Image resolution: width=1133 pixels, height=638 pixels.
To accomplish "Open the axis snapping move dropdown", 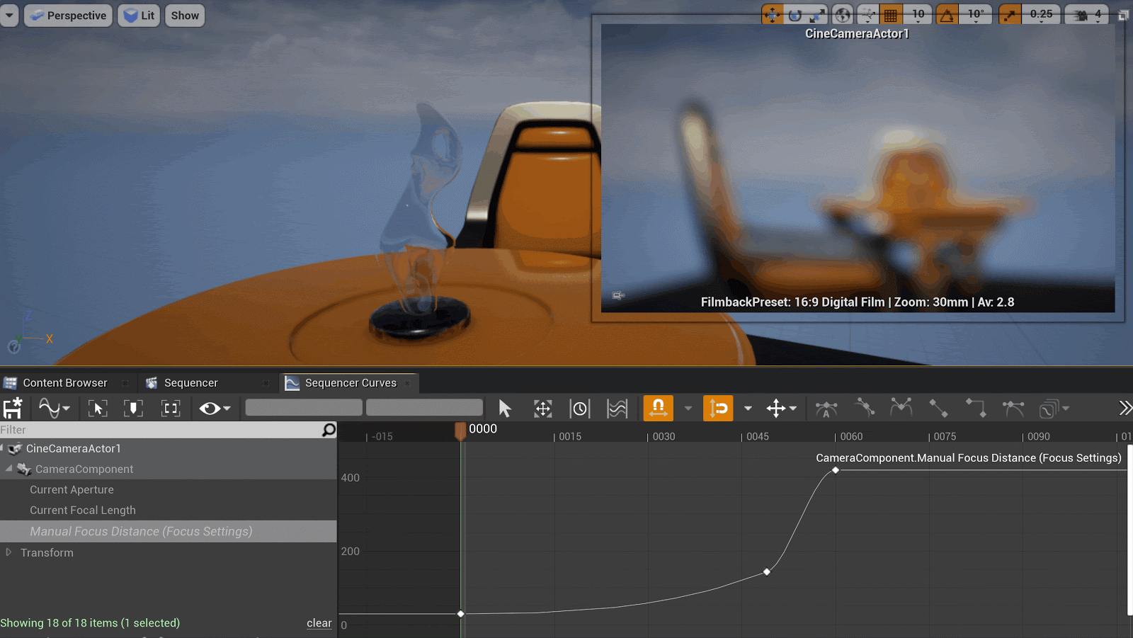I will 781,408.
